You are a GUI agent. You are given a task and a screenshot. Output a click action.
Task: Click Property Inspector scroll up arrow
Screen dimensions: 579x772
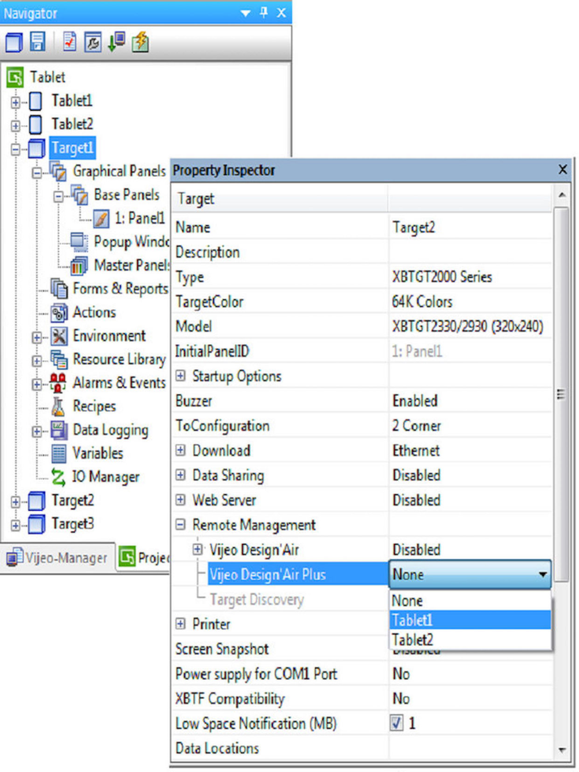tap(562, 195)
